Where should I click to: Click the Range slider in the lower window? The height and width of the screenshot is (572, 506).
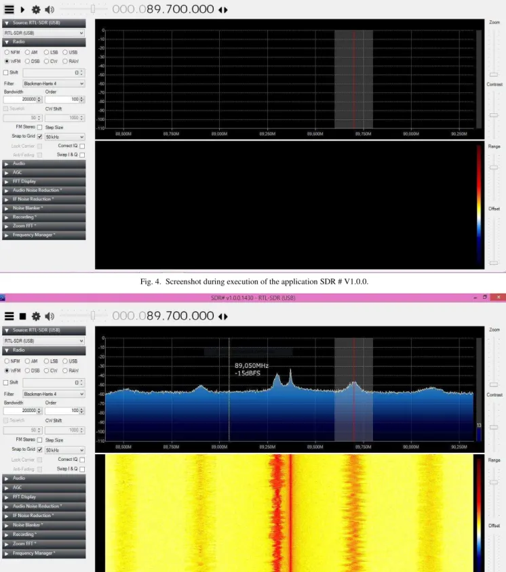pos(494,483)
